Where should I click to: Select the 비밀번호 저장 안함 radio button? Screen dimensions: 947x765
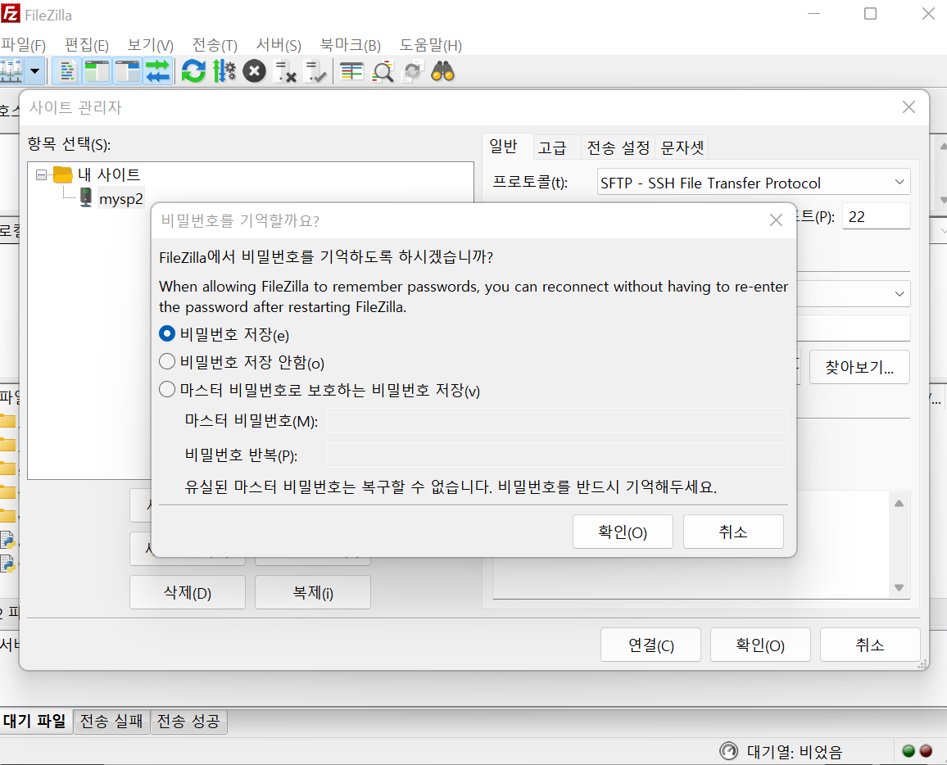166,361
